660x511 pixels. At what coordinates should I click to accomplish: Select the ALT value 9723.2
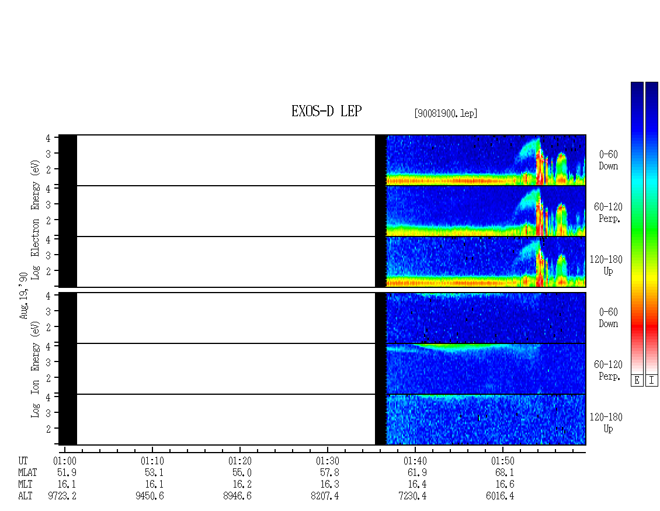[62, 496]
